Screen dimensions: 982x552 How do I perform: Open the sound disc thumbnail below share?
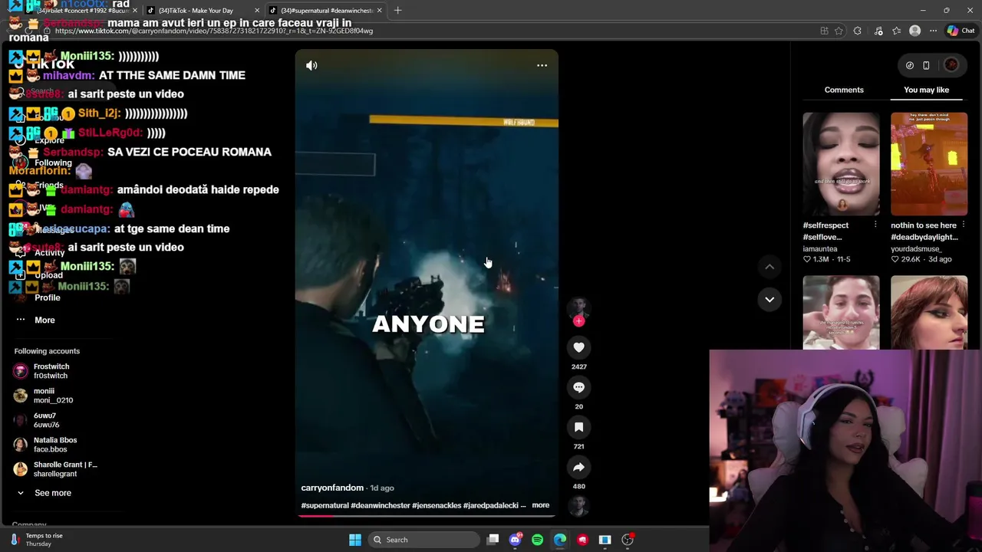pos(578,506)
